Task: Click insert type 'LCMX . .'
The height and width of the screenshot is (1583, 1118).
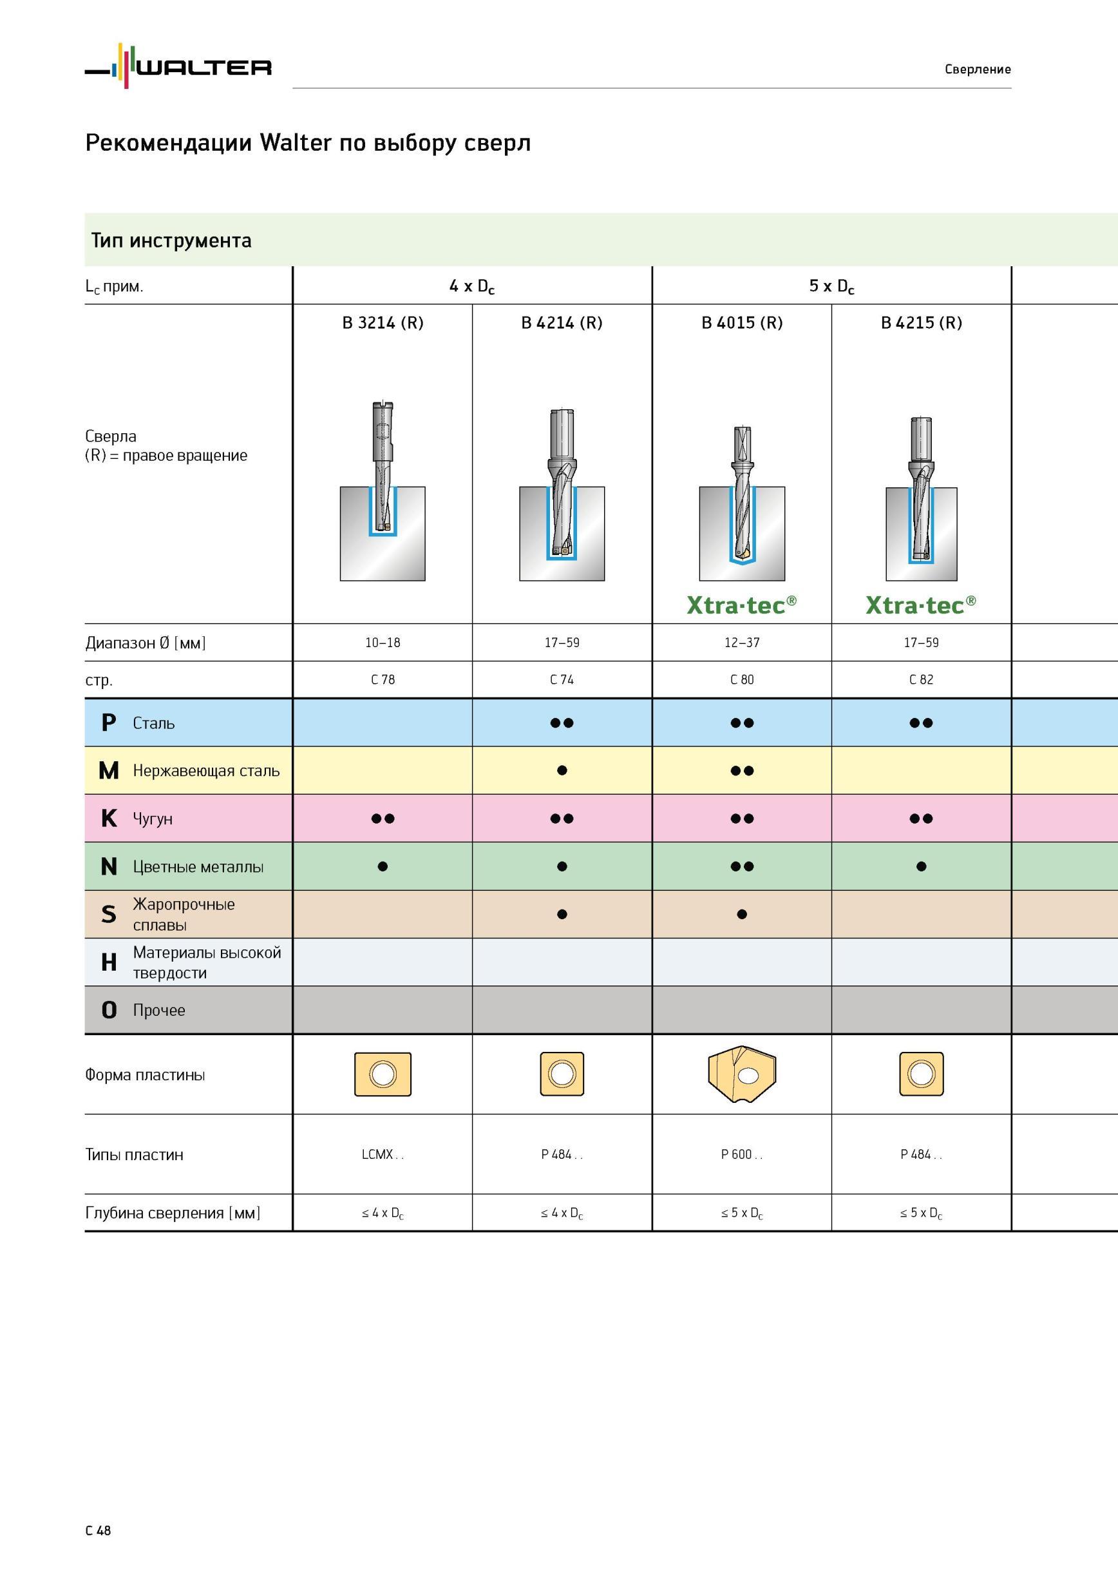Action: [x=383, y=1154]
